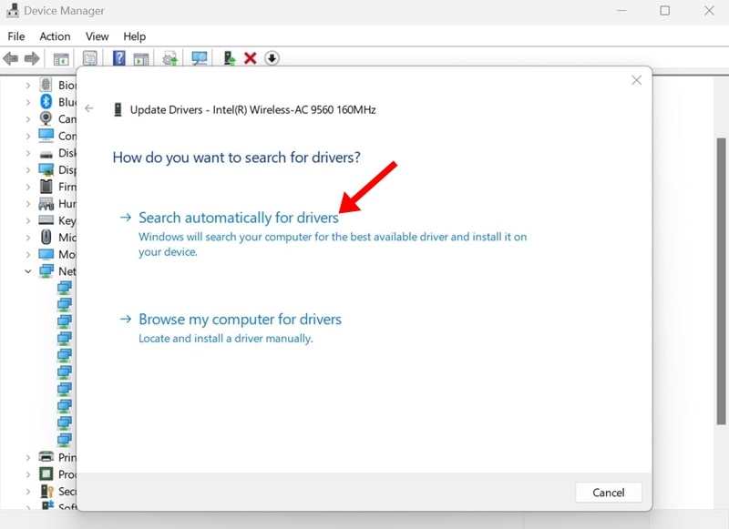Click the Properties toolbar icon
Viewport: 729px width, 529px height.
[x=90, y=58]
